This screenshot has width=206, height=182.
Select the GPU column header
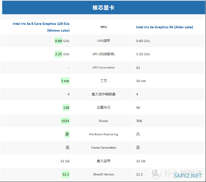(x=104, y=27)
